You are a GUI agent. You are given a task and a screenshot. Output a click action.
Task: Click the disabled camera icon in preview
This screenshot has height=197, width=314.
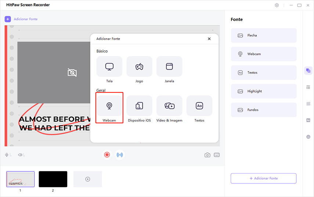tap(72, 72)
